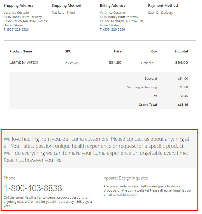Image resolution: width=202 pixels, height=214 pixels.
Task: Click the Flat Rate - Fixed shipping method text
Action: 63,13
